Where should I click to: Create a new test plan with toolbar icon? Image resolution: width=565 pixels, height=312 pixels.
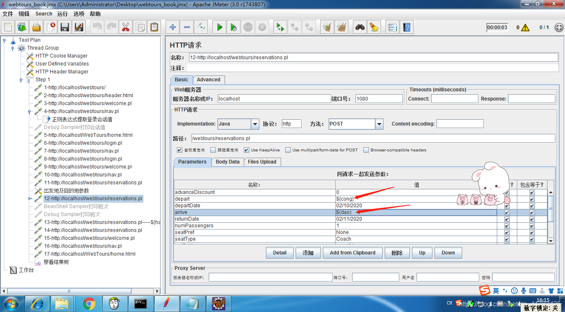click(8, 28)
